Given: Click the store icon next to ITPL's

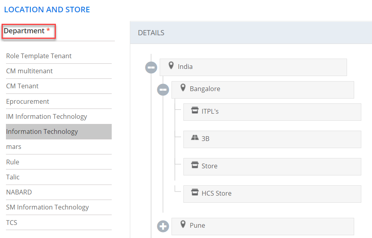Looking at the screenshot, I should (195, 110).
